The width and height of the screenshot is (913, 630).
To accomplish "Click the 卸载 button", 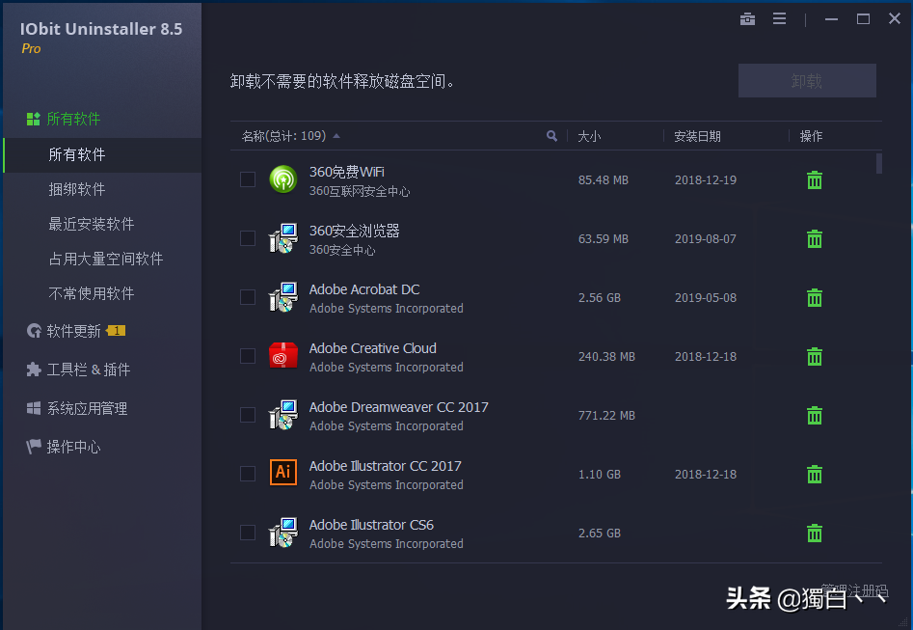I will (x=806, y=80).
